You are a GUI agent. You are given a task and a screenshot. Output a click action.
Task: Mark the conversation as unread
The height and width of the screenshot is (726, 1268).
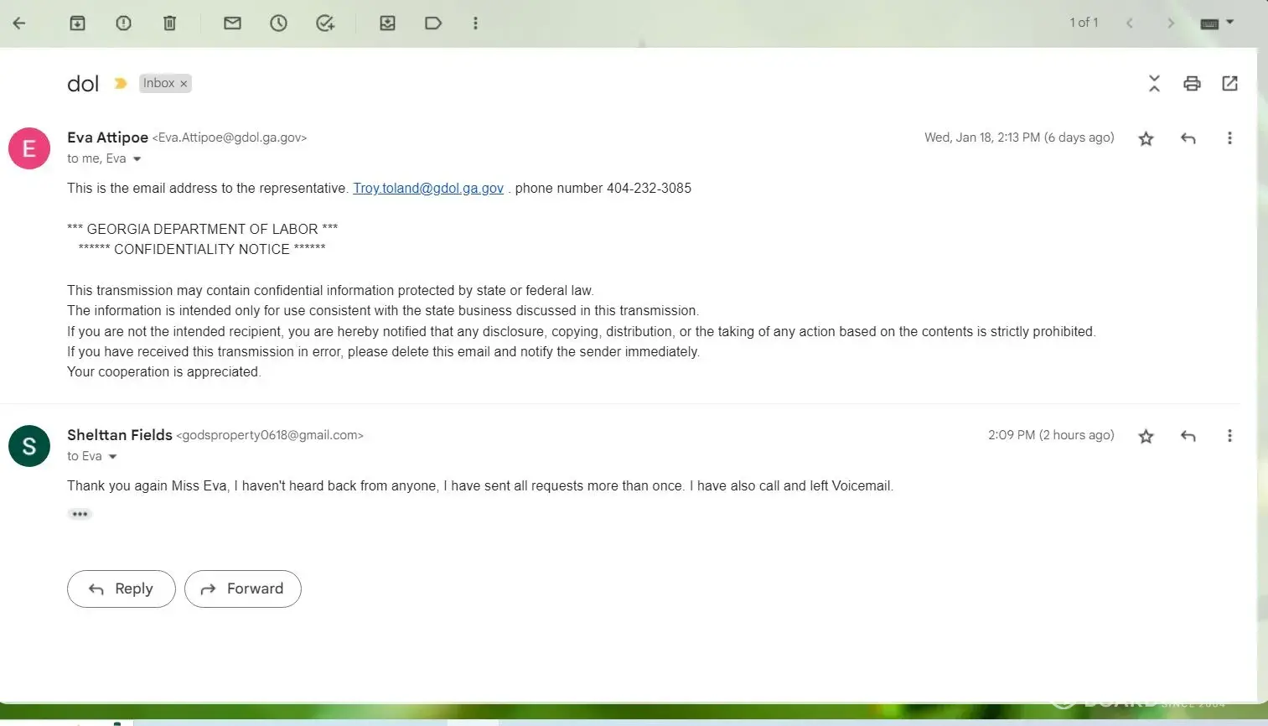(x=232, y=23)
